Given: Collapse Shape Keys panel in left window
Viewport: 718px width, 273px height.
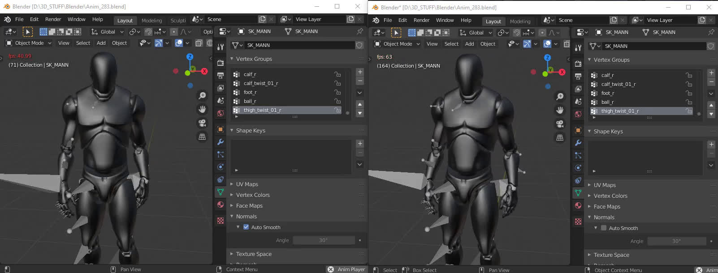Looking at the screenshot, I should pyautogui.click(x=251, y=130).
